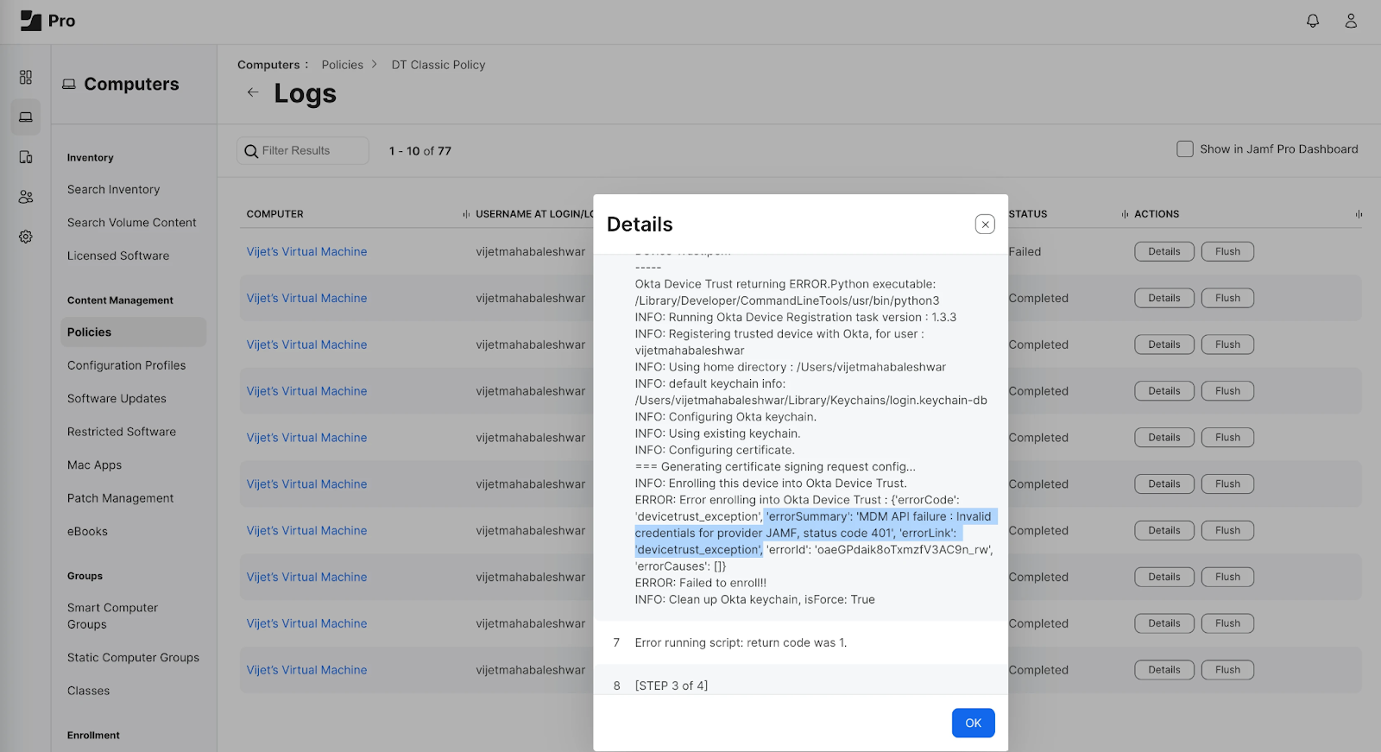
Task: Close the Details dialog with the X
Action: [985, 224]
